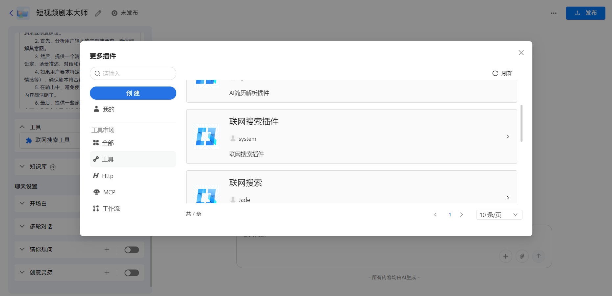Select the 全部 category in 工具市场
Screen dimensions: 612x296
pos(108,143)
